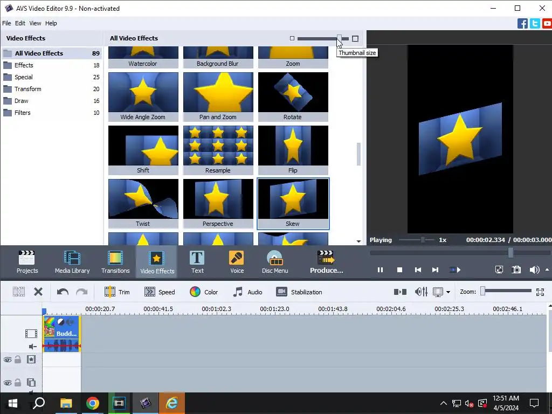This screenshot has height=414, width=552.
Task: Click the Thumbnail size slider handle
Action: (x=339, y=38)
